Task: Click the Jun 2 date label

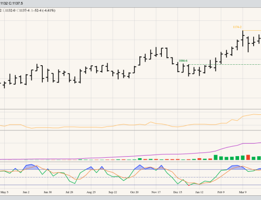Action: point(26,192)
